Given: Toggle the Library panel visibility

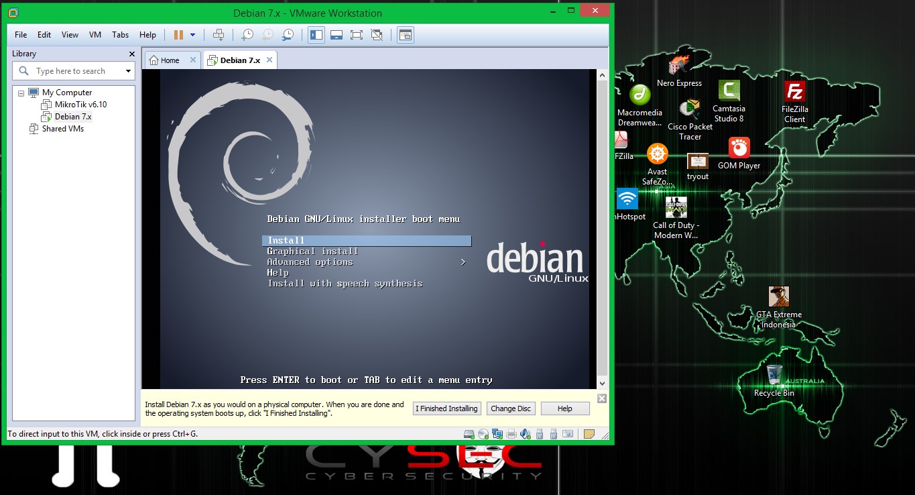Looking at the screenshot, I should [x=316, y=35].
